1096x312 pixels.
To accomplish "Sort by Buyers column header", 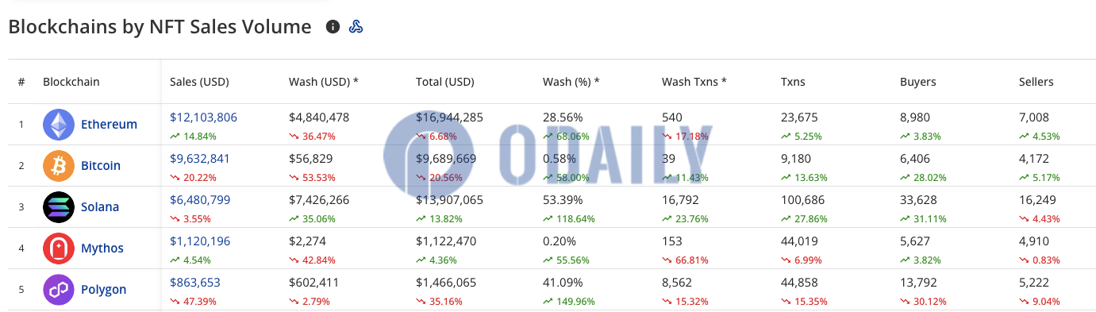I will tap(918, 82).
